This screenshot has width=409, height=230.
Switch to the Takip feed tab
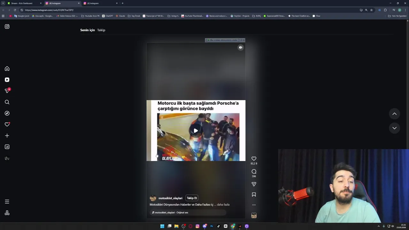(101, 30)
